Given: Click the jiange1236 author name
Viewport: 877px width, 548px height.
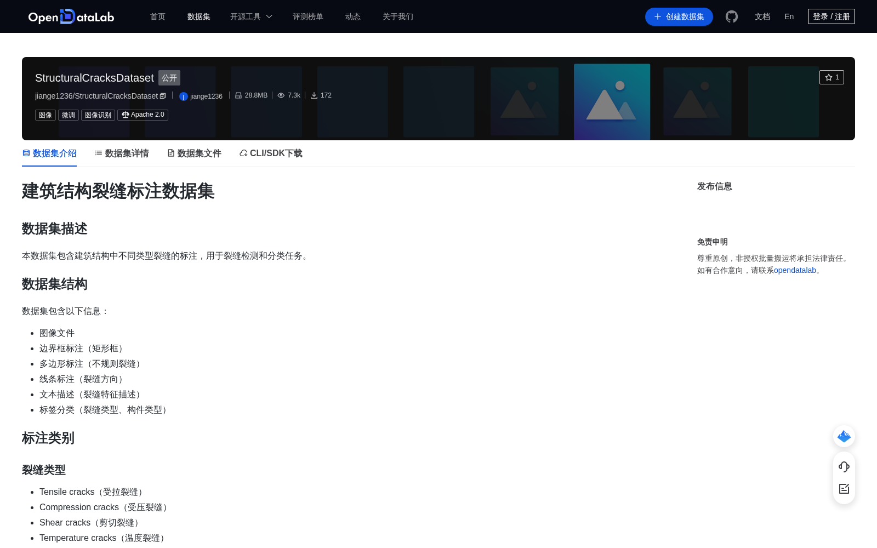Looking at the screenshot, I should tap(206, 96).
